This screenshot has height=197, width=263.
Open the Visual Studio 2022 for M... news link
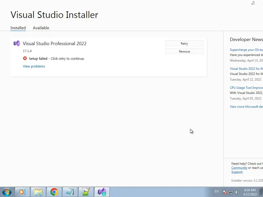(x=246, y=68)
